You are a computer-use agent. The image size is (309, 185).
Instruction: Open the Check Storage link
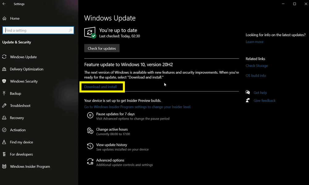(x=256, y=66)
